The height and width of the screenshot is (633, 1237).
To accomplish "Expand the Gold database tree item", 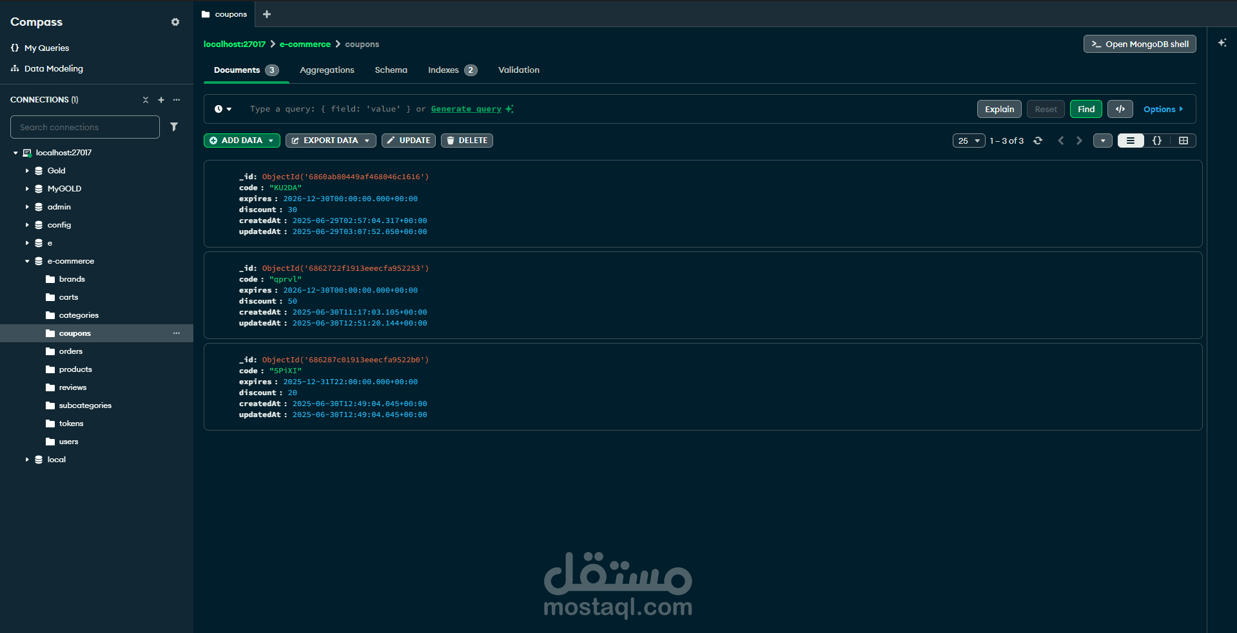I will [x=28, y=171].
